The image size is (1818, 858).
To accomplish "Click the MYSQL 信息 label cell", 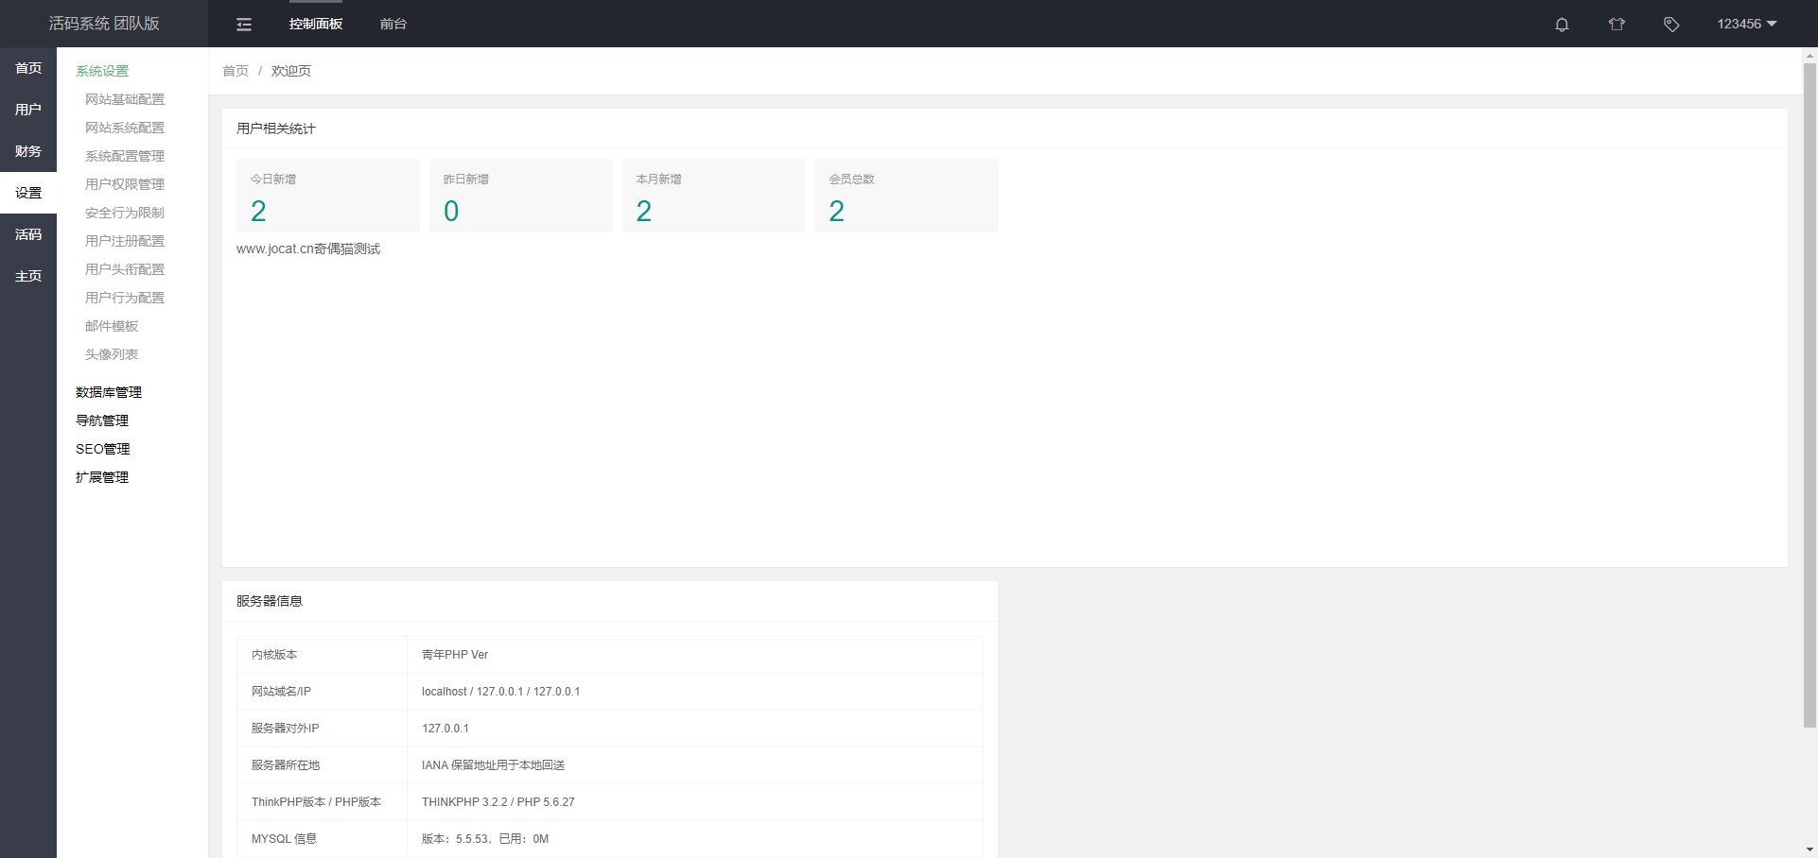I will (322, 839).
